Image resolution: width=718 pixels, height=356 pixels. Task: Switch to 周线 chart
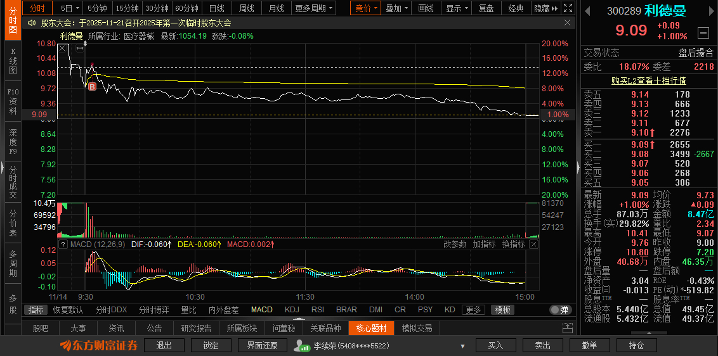pyautogui.click(x=246, y=8)
